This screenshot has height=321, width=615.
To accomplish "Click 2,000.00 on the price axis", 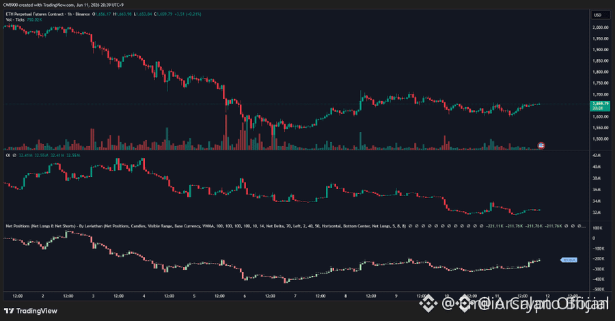I will click(x=601, y=27).
